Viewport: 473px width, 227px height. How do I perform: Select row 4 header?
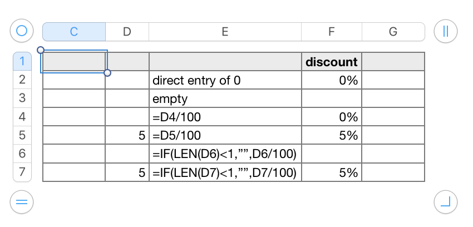coord(22,117)
